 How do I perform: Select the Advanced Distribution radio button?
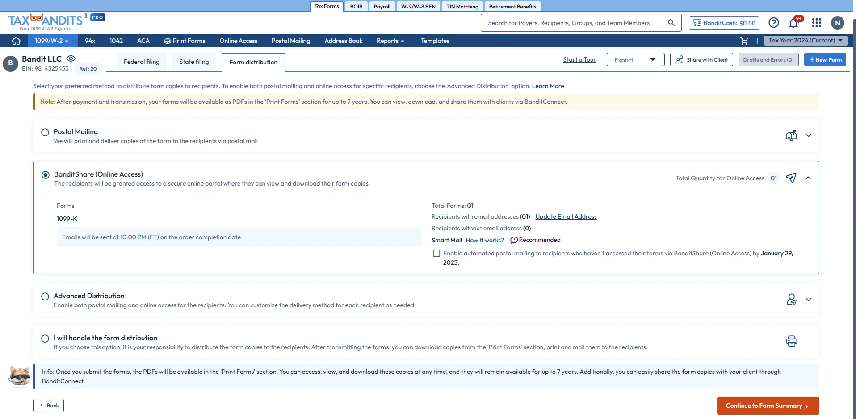click(x=45, y=296)
